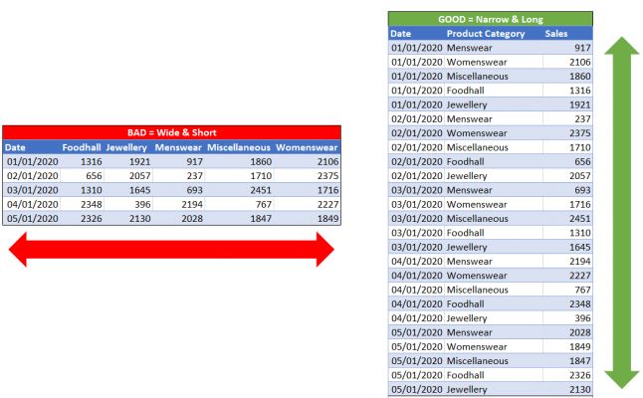Image resolution: width=643 pixels, height=398 pixels.
Task: Select value 1921 in the wide table
Action: (139, 161)
